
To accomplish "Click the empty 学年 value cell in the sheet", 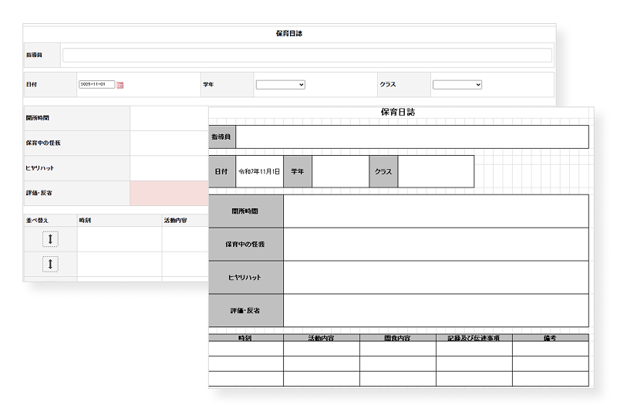I will (x=340, y=171).
